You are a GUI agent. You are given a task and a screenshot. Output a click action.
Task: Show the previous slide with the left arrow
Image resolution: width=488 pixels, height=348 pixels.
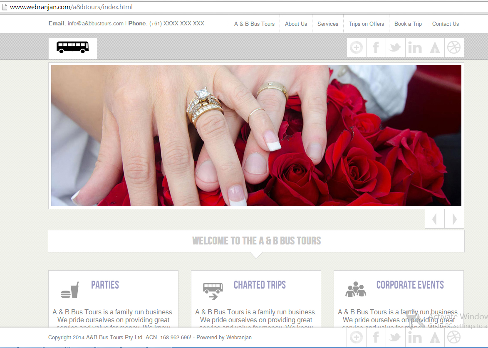[x=434, y=219]
